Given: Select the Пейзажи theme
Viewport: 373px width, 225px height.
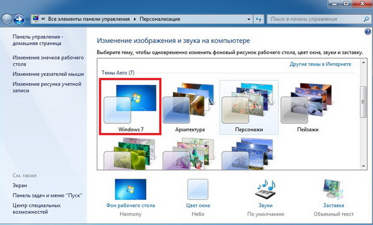Looking at the screenshot, I should [307, 107].
